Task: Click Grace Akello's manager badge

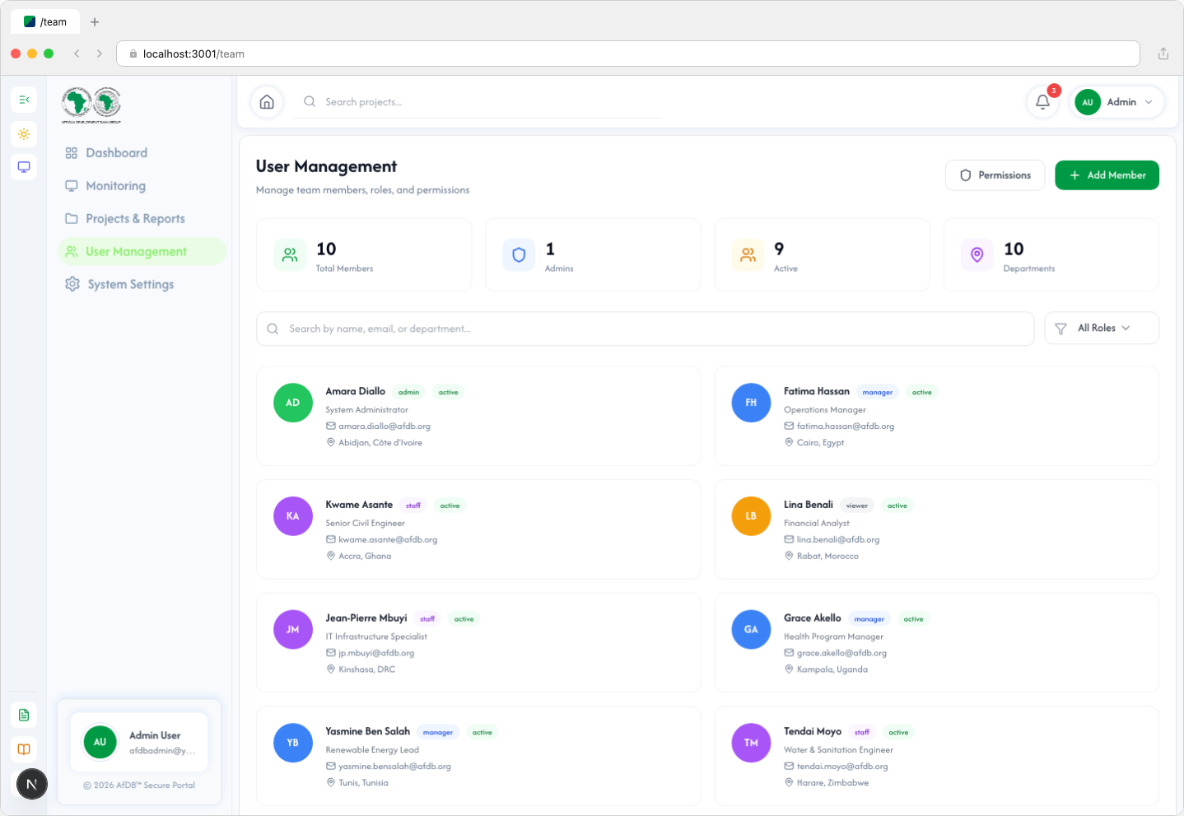Action: coord(869,619)
